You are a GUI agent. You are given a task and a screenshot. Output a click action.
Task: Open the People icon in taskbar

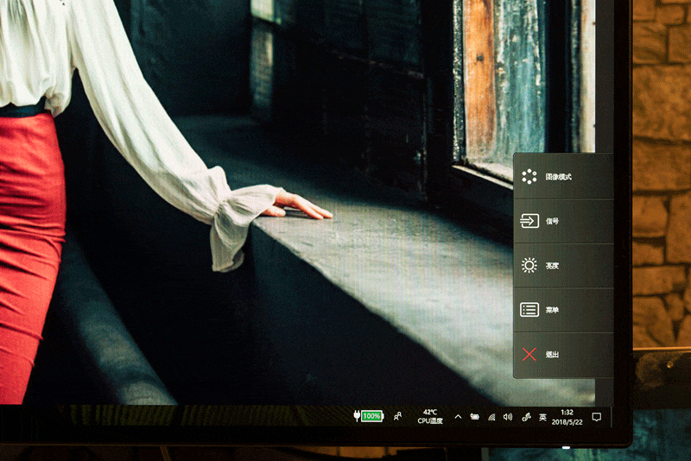pos(397,416)
